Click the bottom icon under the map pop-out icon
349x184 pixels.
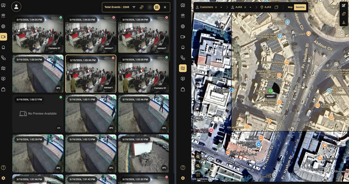pos(344,22)
